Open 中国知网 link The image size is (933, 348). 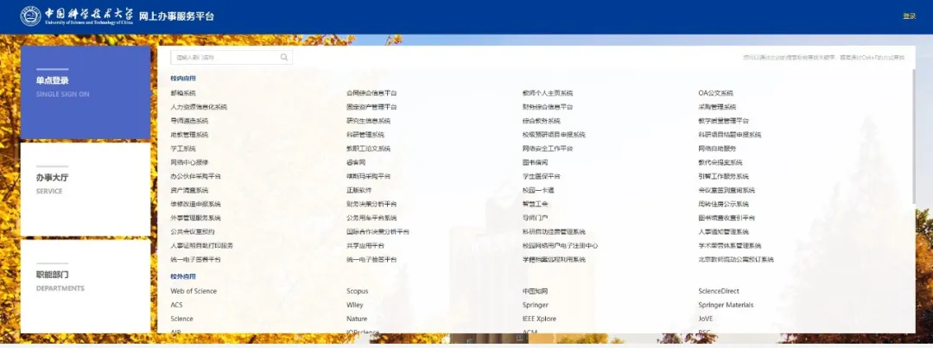(535, 292)
